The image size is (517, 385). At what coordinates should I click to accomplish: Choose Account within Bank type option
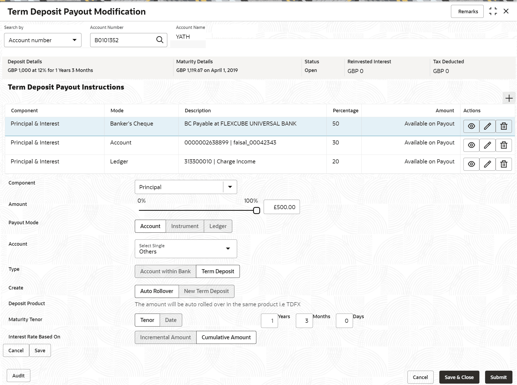pyautogui.click(x=165, y=271)
